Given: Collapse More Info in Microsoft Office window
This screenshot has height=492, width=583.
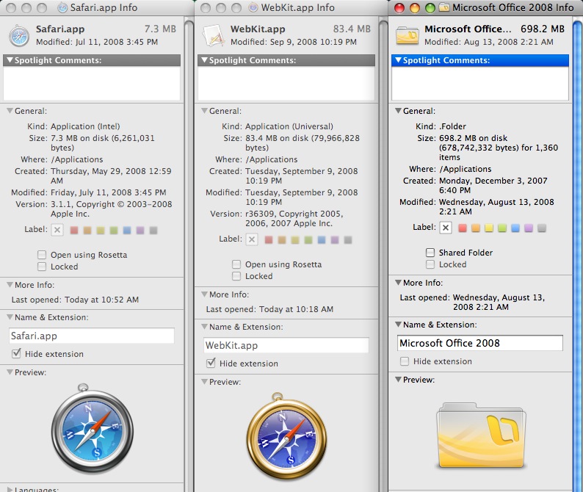Looking at the screenshot, I should pos(399,282).
